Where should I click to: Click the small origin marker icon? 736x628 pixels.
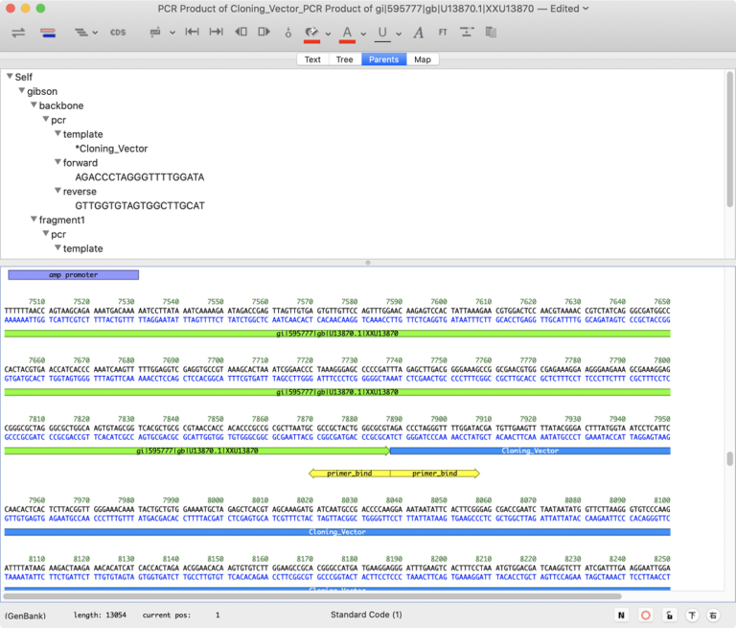288,33
